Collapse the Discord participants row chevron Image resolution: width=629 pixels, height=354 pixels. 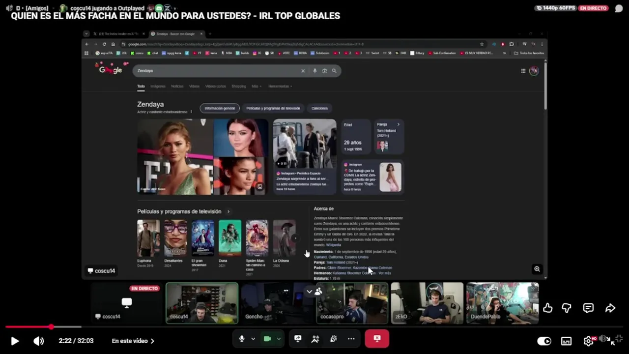coord(309,292)
